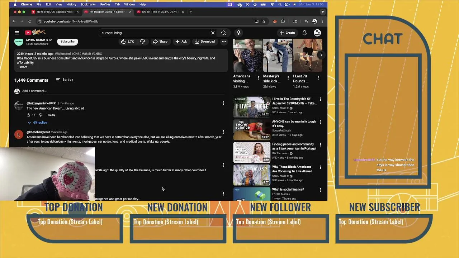This screenshot has height=258, width=459.
Task: Open Chrome File menu
Action: tap(39, 4)
